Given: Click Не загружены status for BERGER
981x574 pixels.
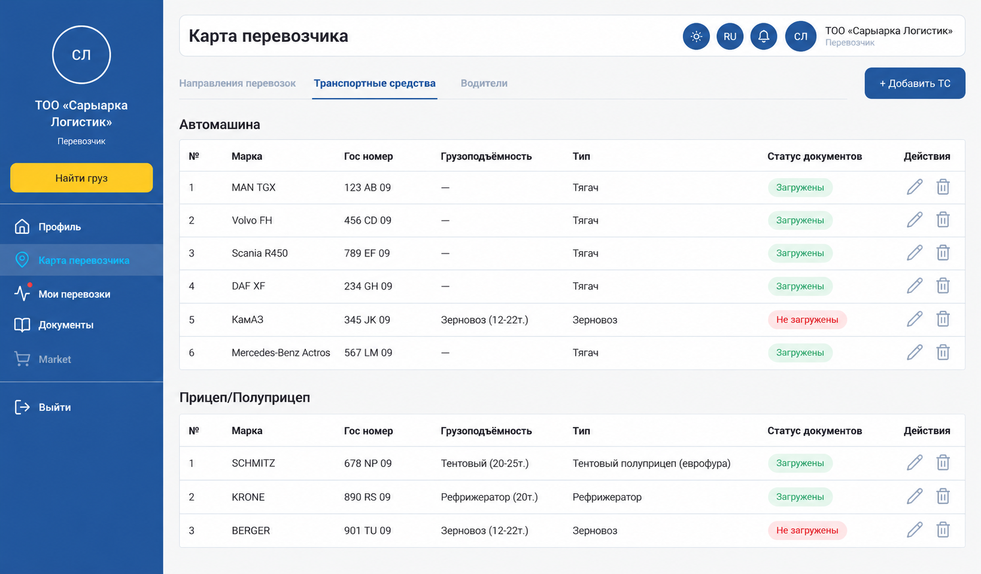Looking at the screenshot, I should [x=807, y=530].
